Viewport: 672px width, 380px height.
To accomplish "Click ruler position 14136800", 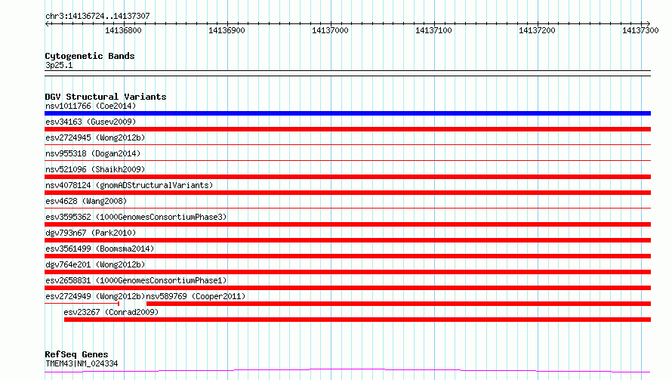I will (x=123, y=30).
